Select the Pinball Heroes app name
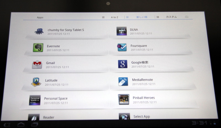The width and height of the screenshot is (221, 128). pos(144,98)
